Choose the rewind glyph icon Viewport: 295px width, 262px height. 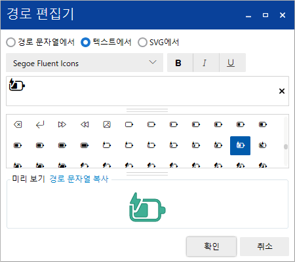point(85,124)
